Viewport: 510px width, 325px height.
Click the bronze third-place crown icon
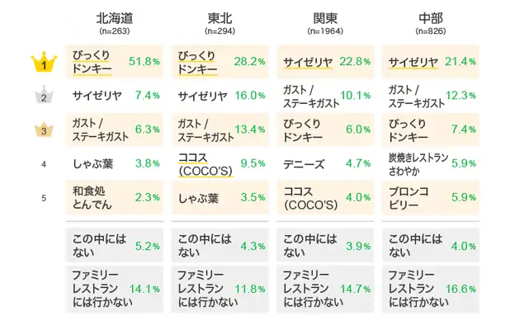pyautogui.click(x=44, y=129)
